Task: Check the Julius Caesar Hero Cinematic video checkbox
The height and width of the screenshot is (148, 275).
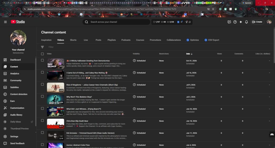Action: 42,84
